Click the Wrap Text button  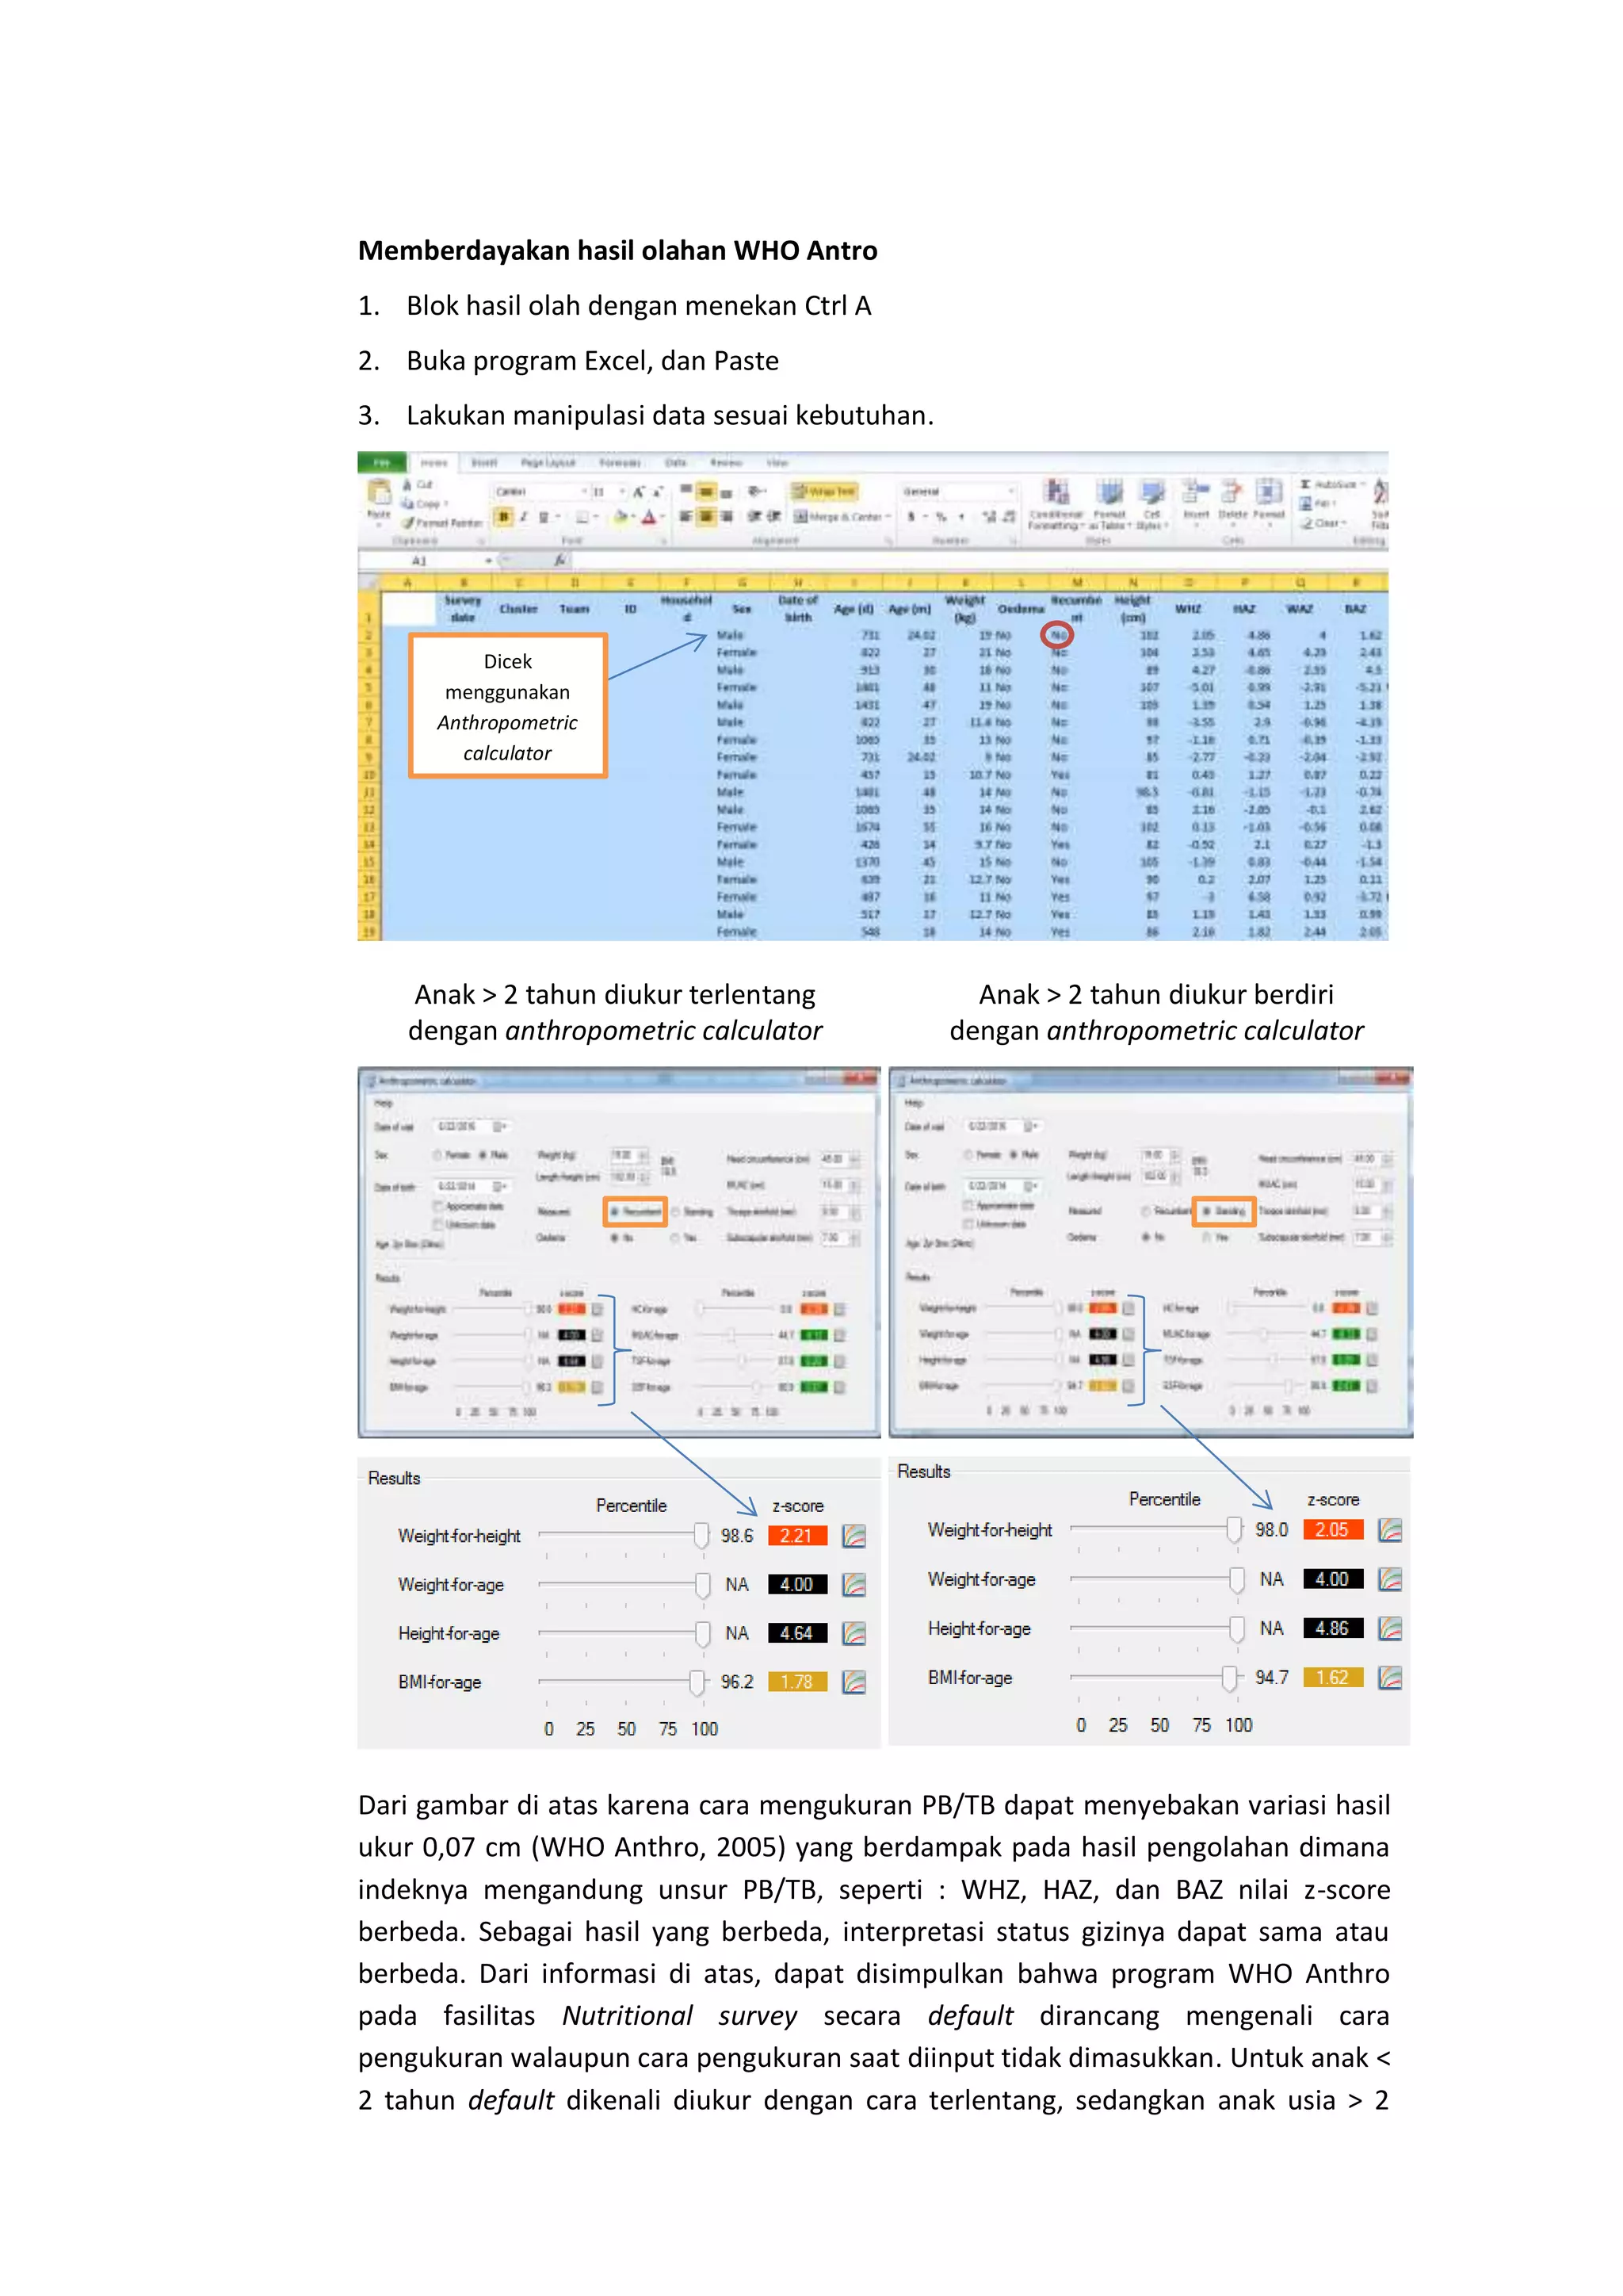[x=824, y=491]
